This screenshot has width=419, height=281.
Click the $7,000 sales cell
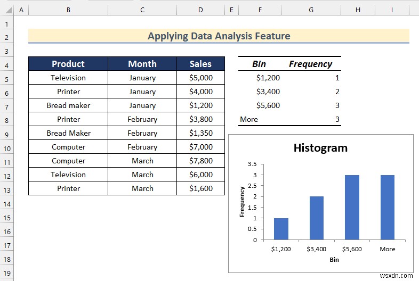[x=200, y=147]
